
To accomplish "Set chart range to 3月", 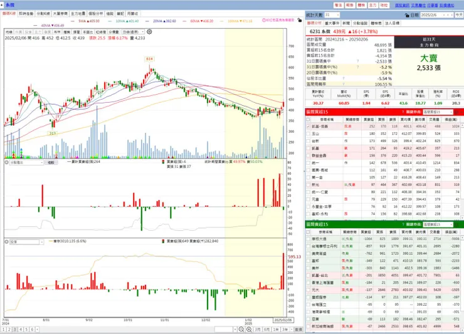I will pyautogui.click(x=258, y=329).
